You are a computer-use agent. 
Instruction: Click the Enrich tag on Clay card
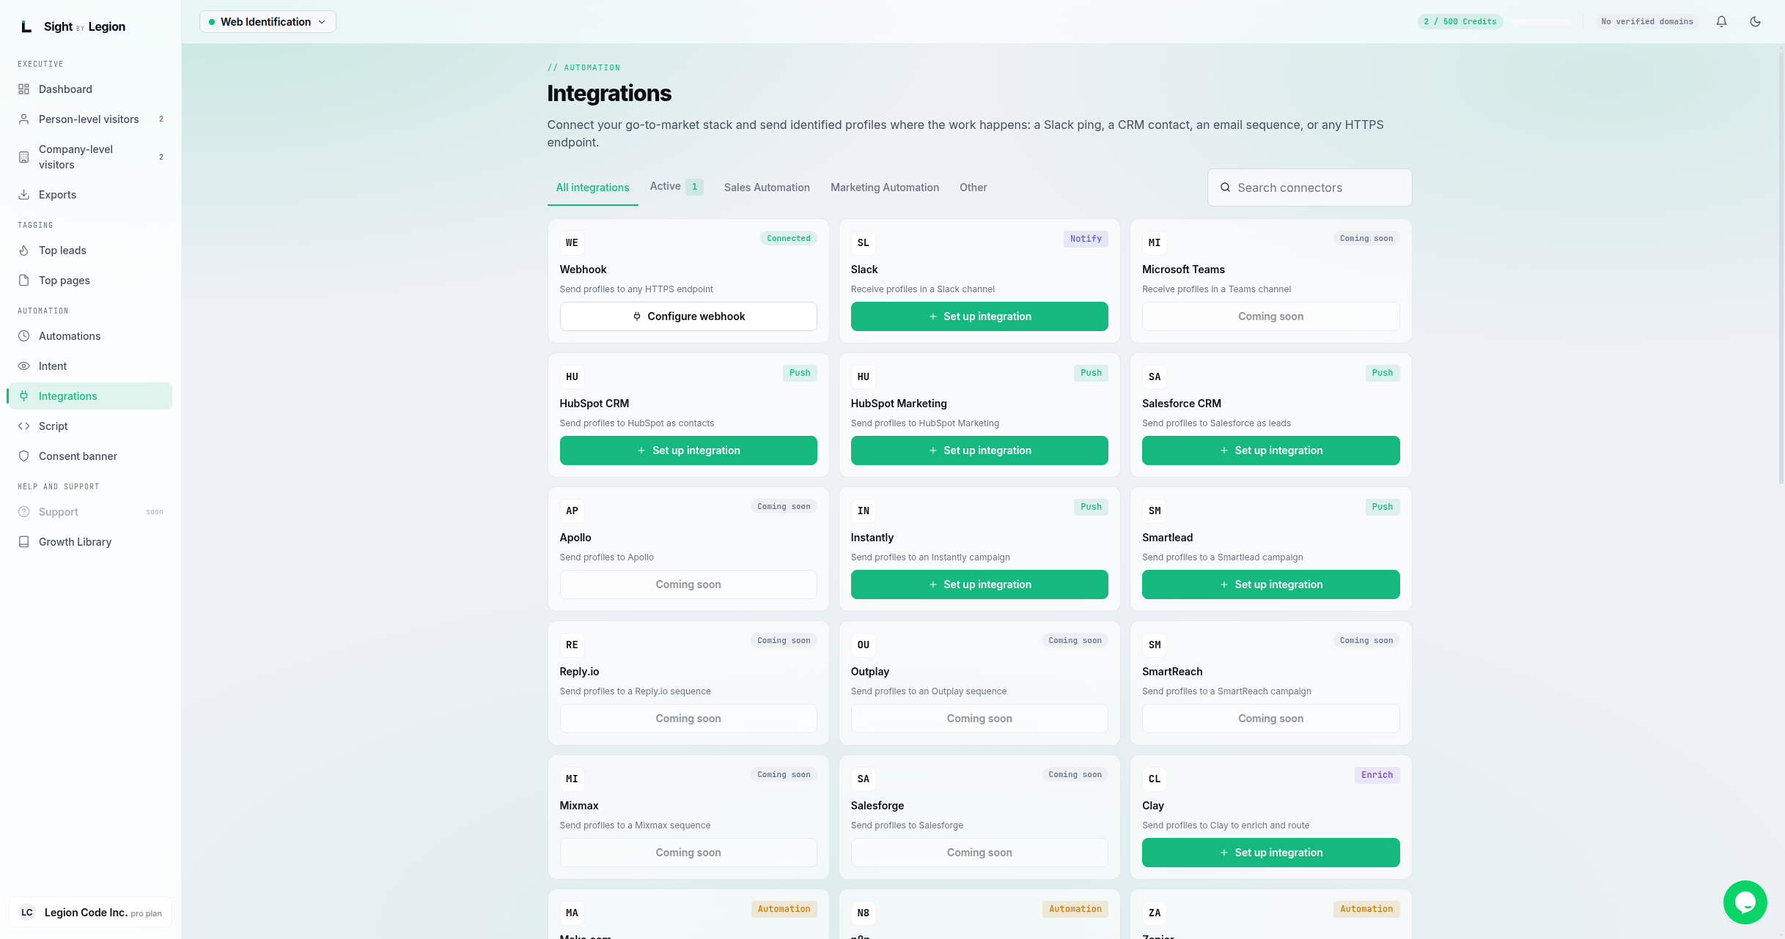1377,775
